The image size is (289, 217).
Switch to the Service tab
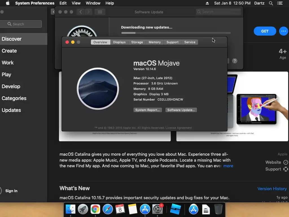click(190, 42)
